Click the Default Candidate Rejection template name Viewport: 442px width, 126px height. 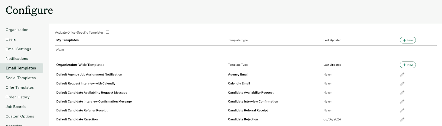(x=77, y=119)
